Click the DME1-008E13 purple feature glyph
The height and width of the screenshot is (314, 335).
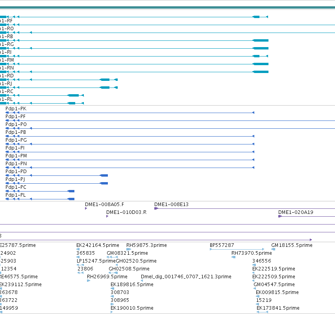click(x=244, y=208)
